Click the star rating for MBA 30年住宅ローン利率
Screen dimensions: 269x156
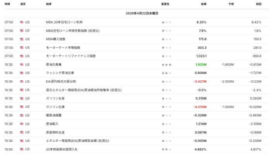tap(166, 22)
